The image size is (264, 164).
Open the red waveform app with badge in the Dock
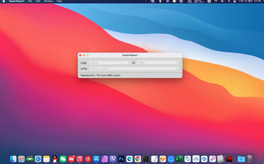[71, 159]
